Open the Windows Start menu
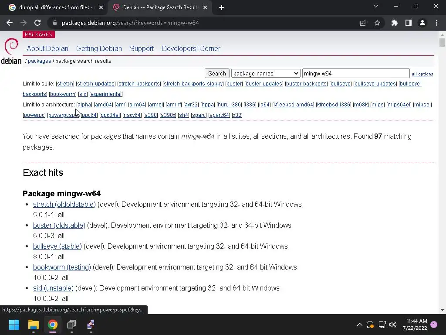Screen dimensions: 446x335 click(x=14, y=325)
